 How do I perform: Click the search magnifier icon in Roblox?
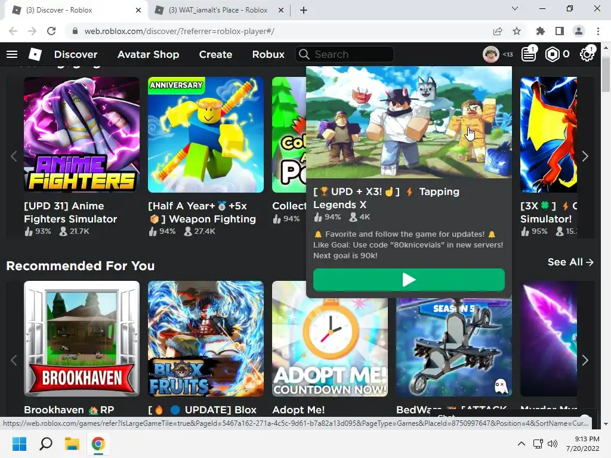pos(304,54)
